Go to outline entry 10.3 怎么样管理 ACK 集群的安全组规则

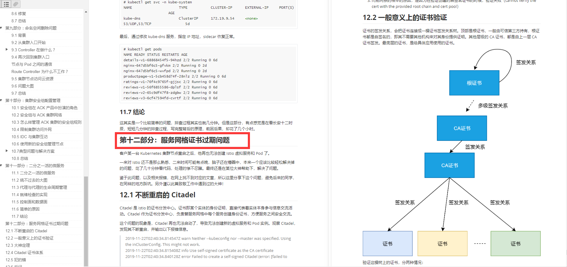(47, 122)
